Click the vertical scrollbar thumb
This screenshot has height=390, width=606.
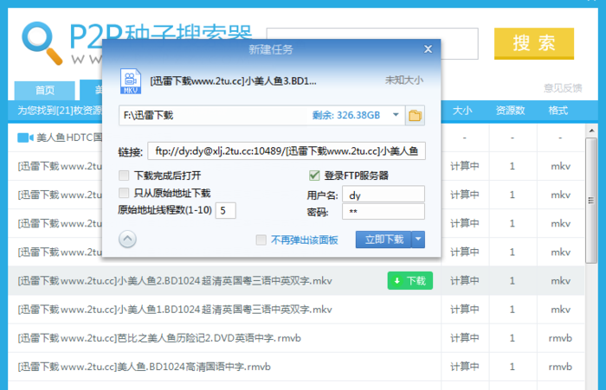pos(591,201)
